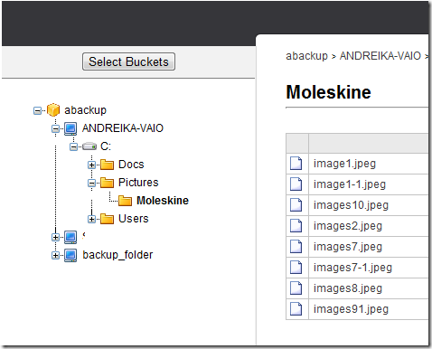This screenshot has height=349, width=432.
Task: Click file icon for images7-1.jpeg
Action: [x=296, y=268]
